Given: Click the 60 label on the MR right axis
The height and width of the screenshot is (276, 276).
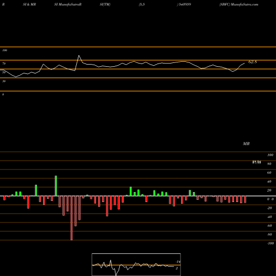Looking at the screenshot, I should point(269,173).
